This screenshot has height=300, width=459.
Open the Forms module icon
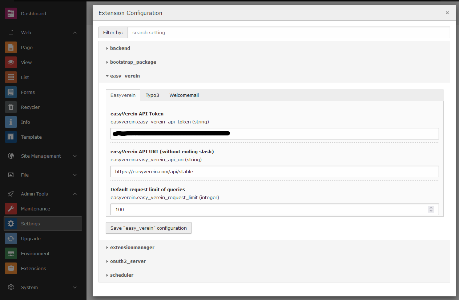(11, 92)
